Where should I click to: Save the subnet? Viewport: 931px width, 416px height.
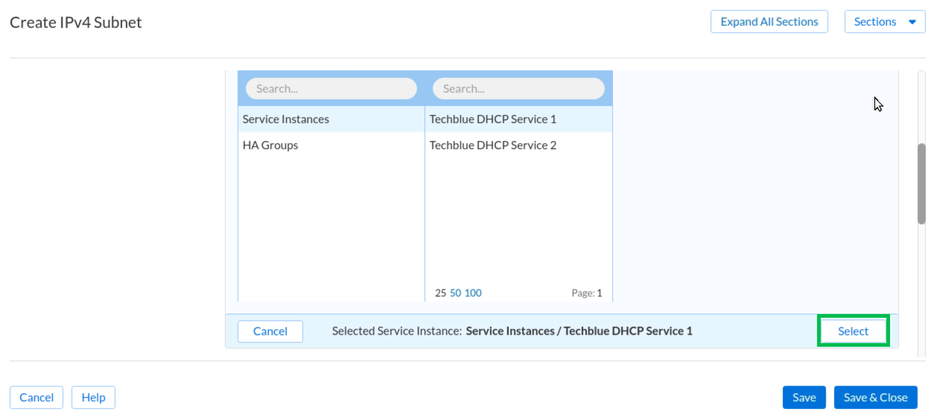804,397
